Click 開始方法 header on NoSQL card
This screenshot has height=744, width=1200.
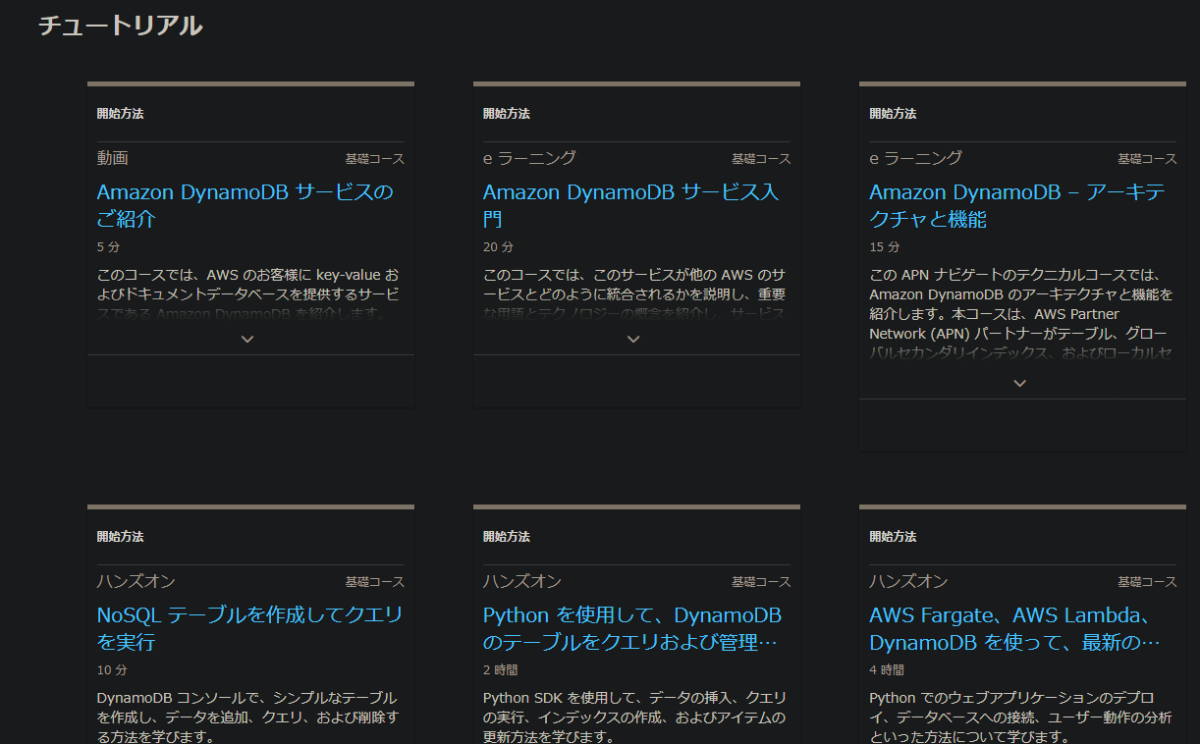click(x=121, y=537)
